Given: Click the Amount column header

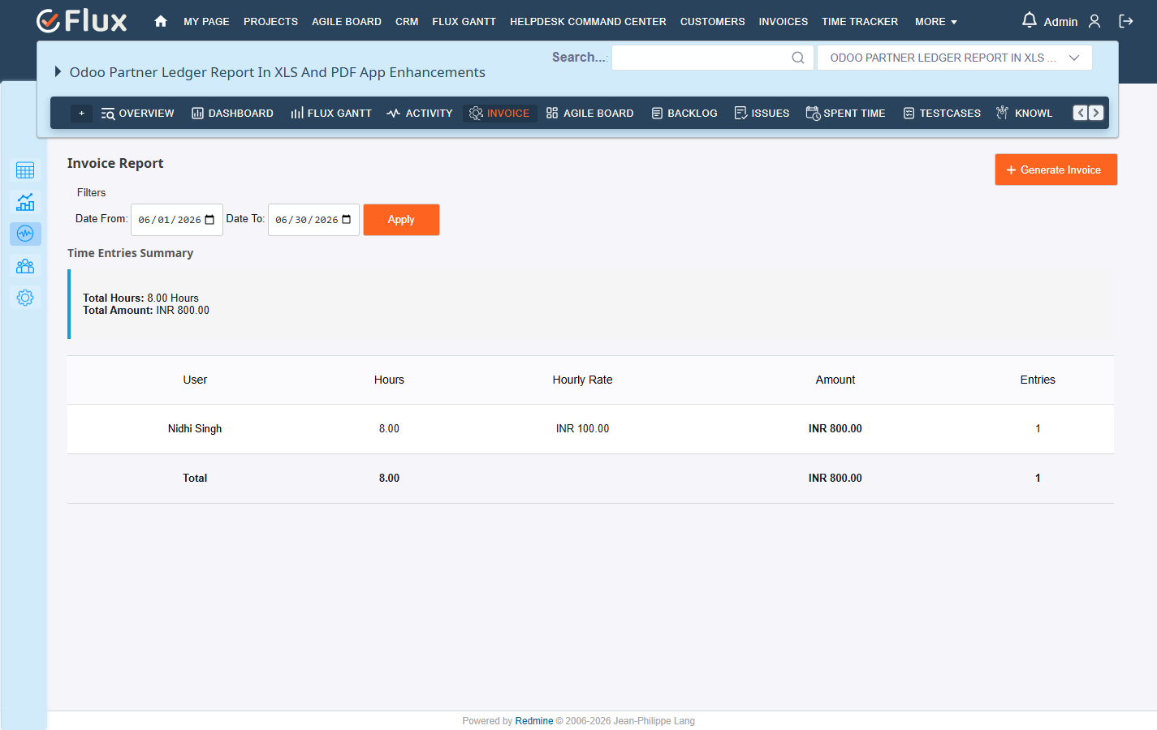Looking at the screenshot, I should pyautogui.click(x=835, y=380).
